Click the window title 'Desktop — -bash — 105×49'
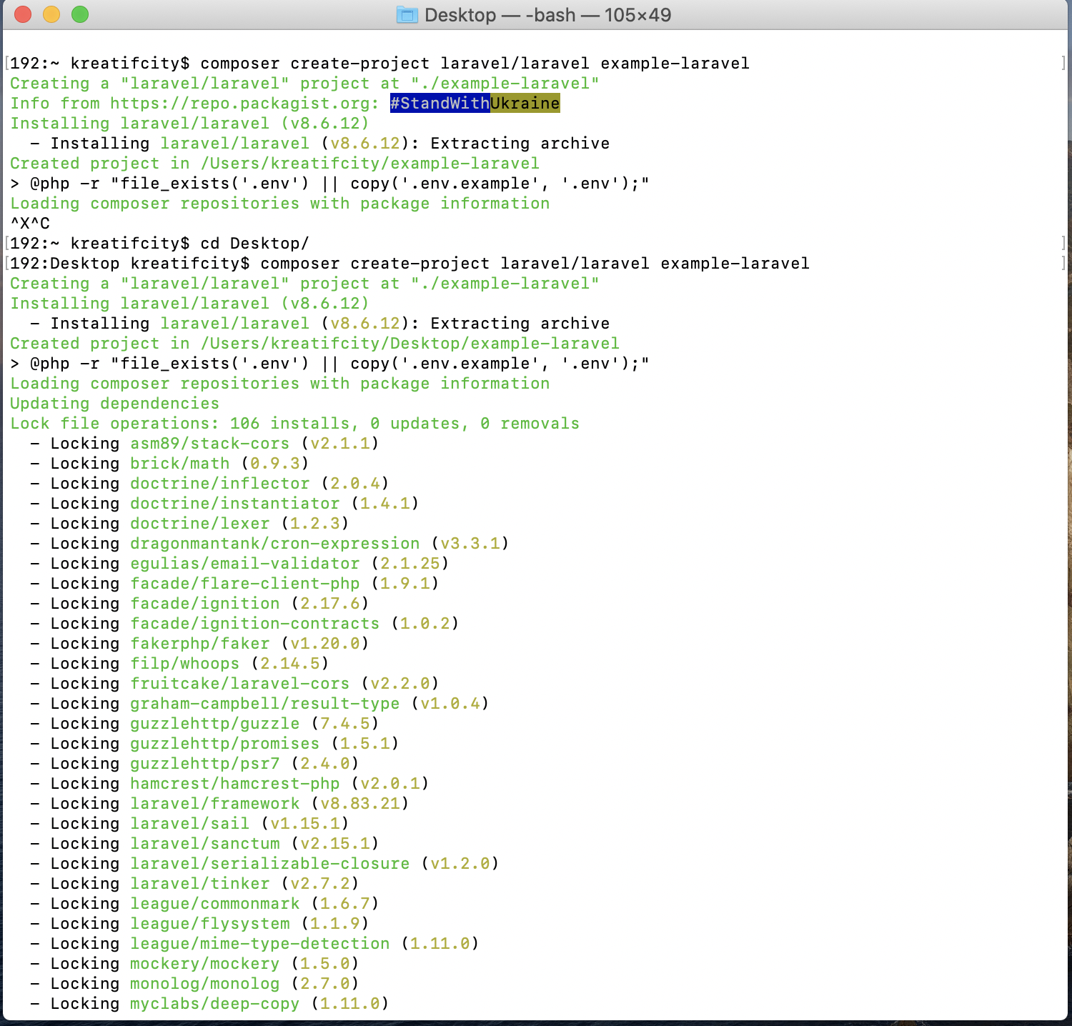This screenshot has height=1026, width=1072. tap(547, 15)
